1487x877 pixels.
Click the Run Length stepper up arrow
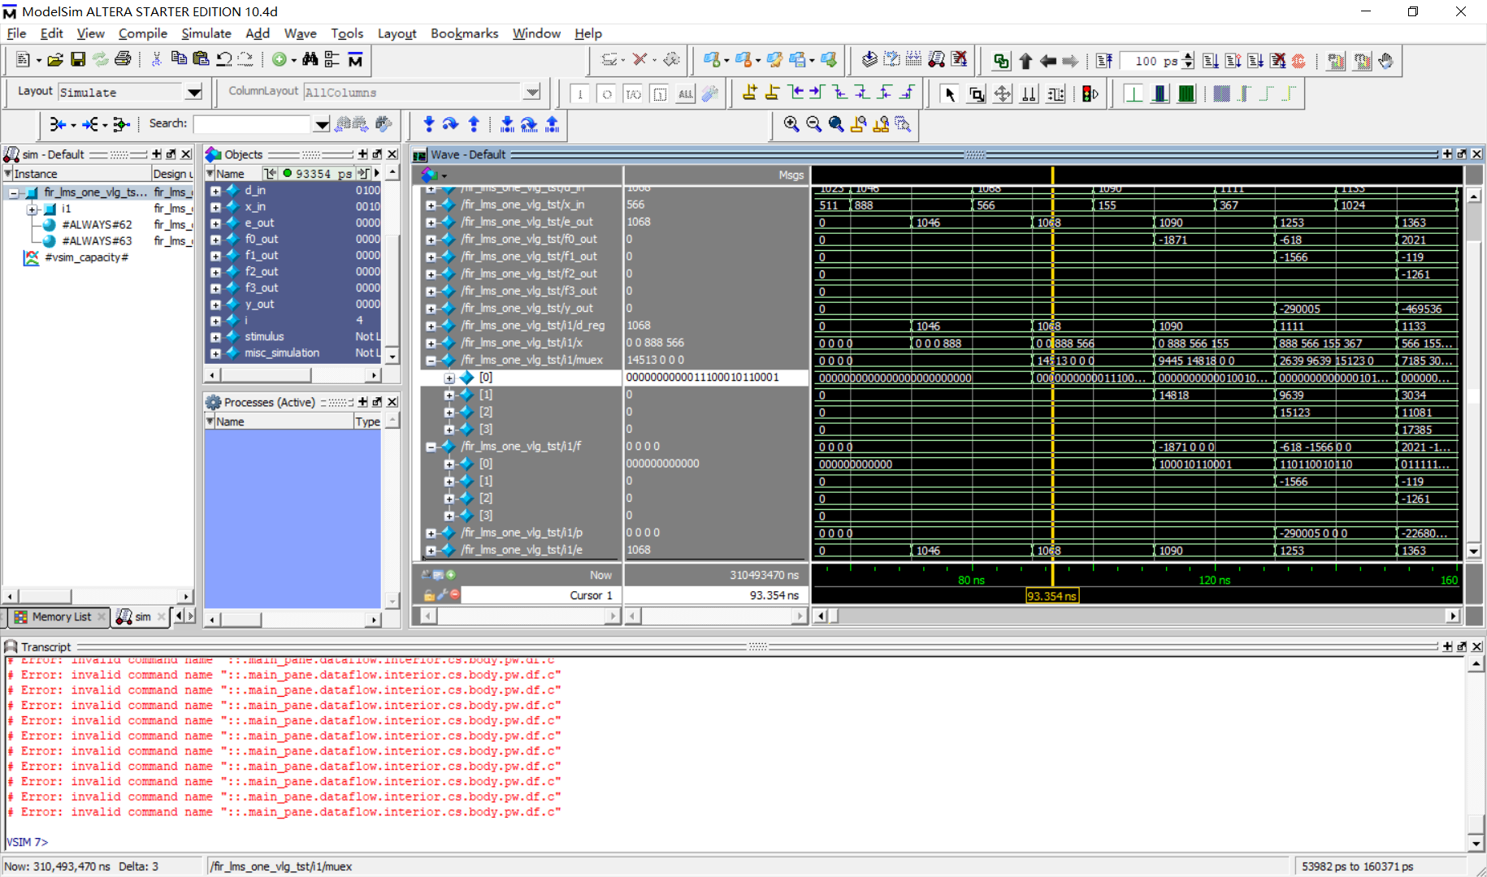(x=1189, y=56)
